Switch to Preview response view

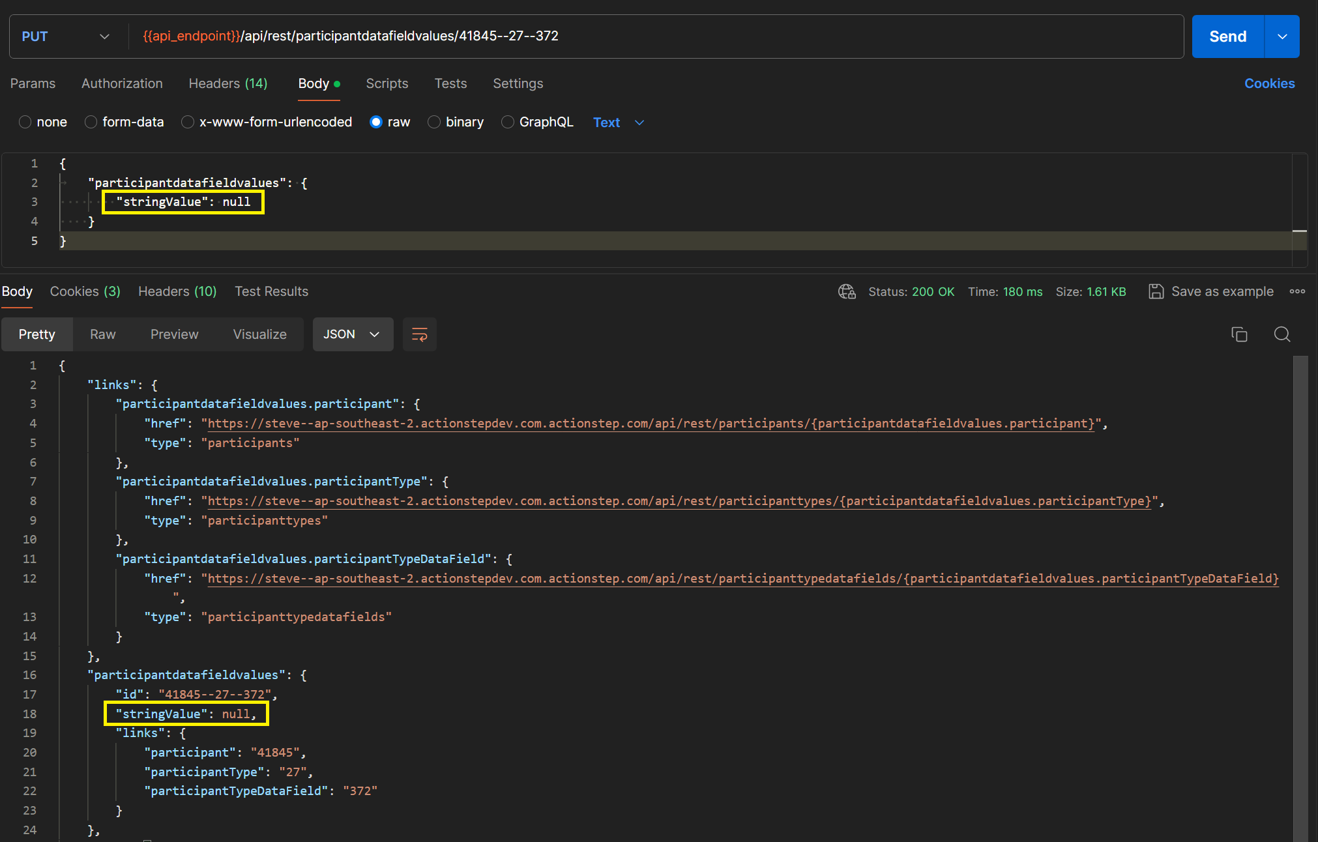click(x=175, y=334)
